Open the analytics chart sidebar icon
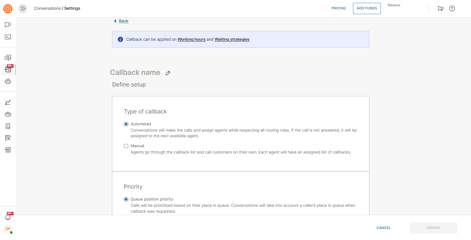 8,102
